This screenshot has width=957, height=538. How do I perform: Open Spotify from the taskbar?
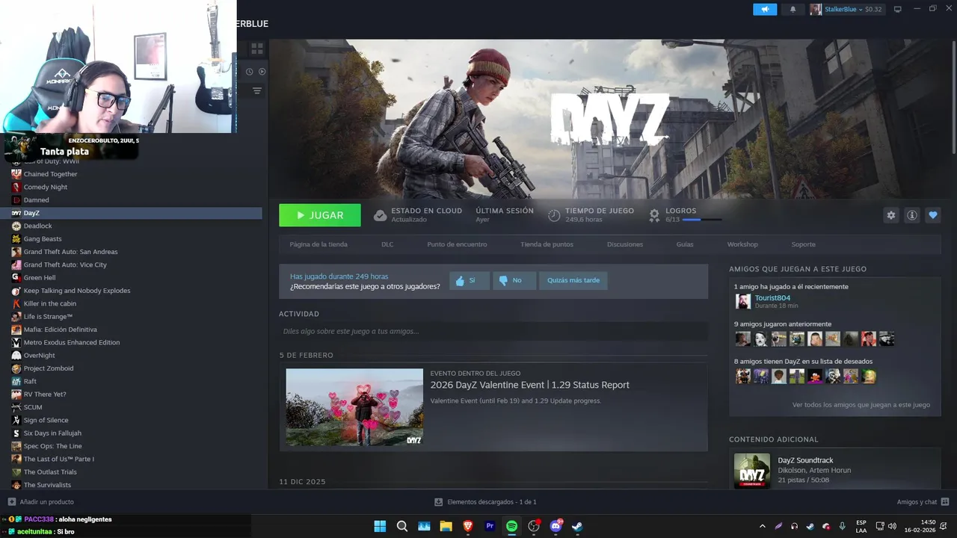pyautogui.click(x=511, y=526)
